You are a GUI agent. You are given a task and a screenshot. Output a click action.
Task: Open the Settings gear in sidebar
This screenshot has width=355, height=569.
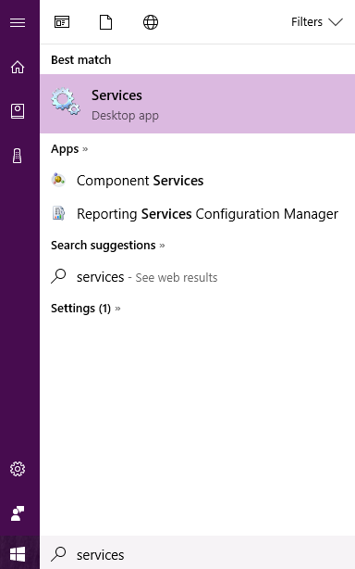pyautogui.click(x=18, y=469)
